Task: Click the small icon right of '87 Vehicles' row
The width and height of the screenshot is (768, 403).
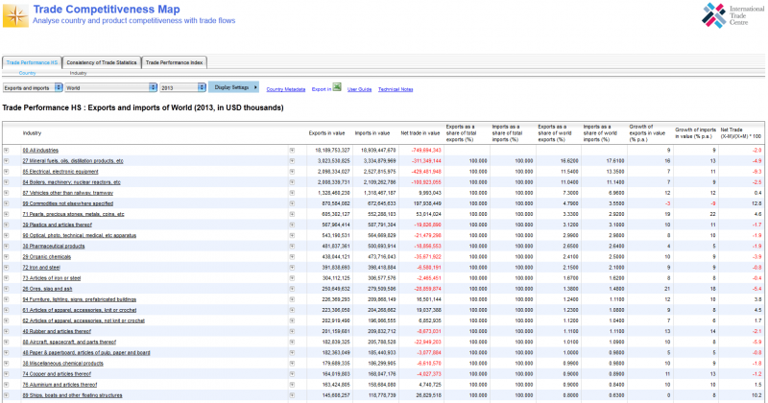Action: click(x=293, y=190)
